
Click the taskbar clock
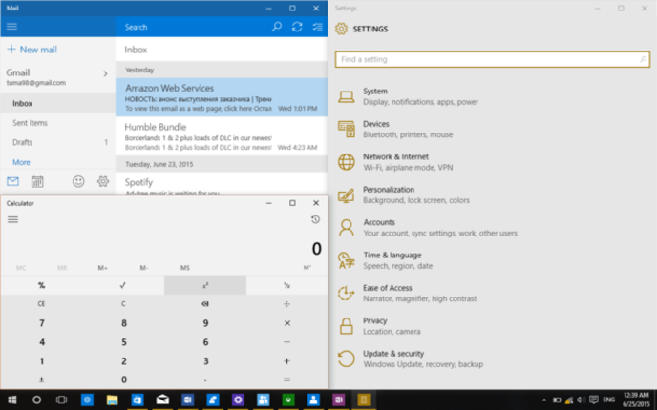(x=636, y=400)
